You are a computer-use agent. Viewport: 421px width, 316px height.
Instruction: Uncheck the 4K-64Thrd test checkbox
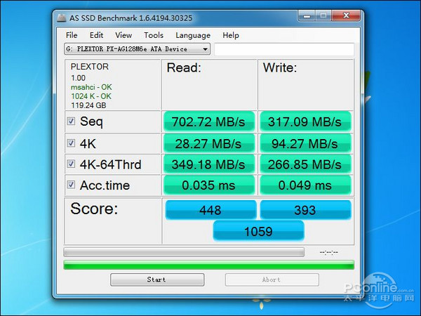click(x=71, y=164)
